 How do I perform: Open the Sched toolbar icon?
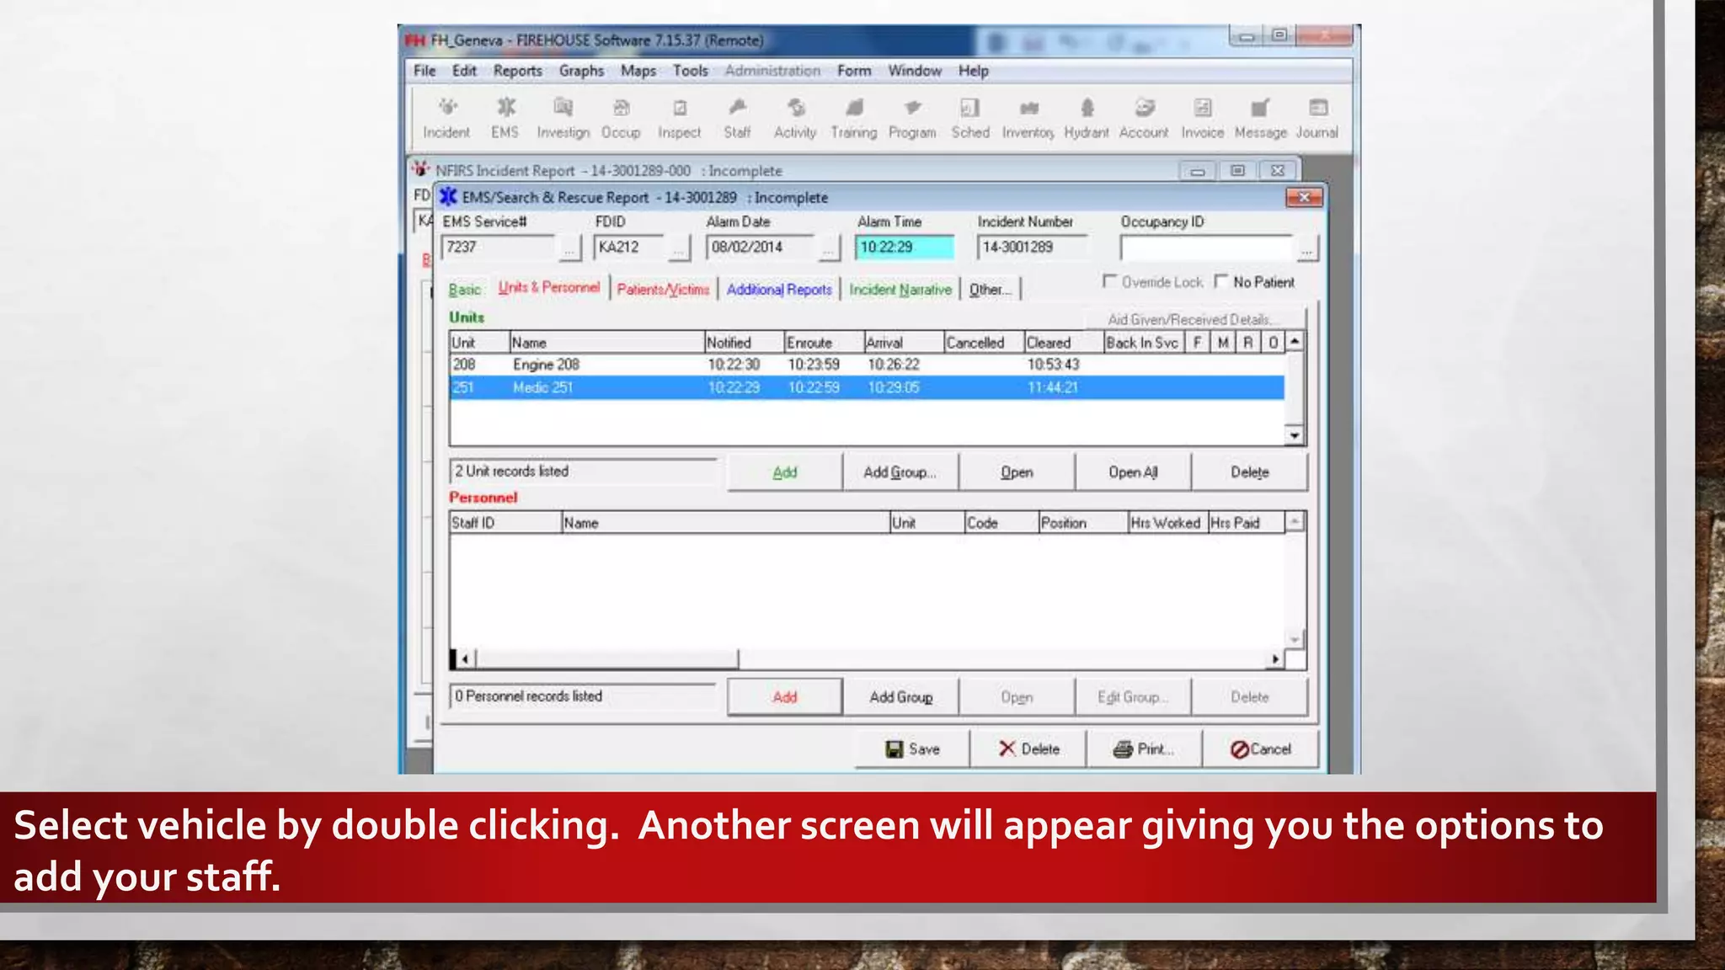click(970, 118)
